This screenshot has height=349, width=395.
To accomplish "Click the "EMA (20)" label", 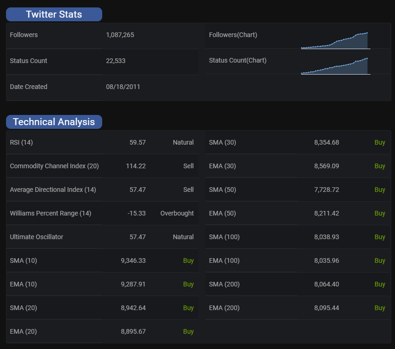I will (24, 331).
